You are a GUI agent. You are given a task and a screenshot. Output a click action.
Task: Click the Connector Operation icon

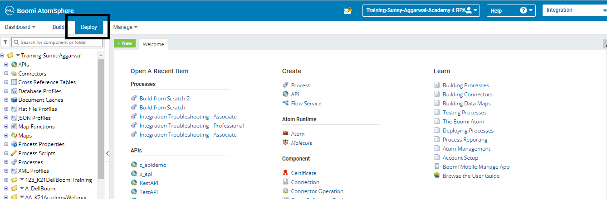pos(285,191)
